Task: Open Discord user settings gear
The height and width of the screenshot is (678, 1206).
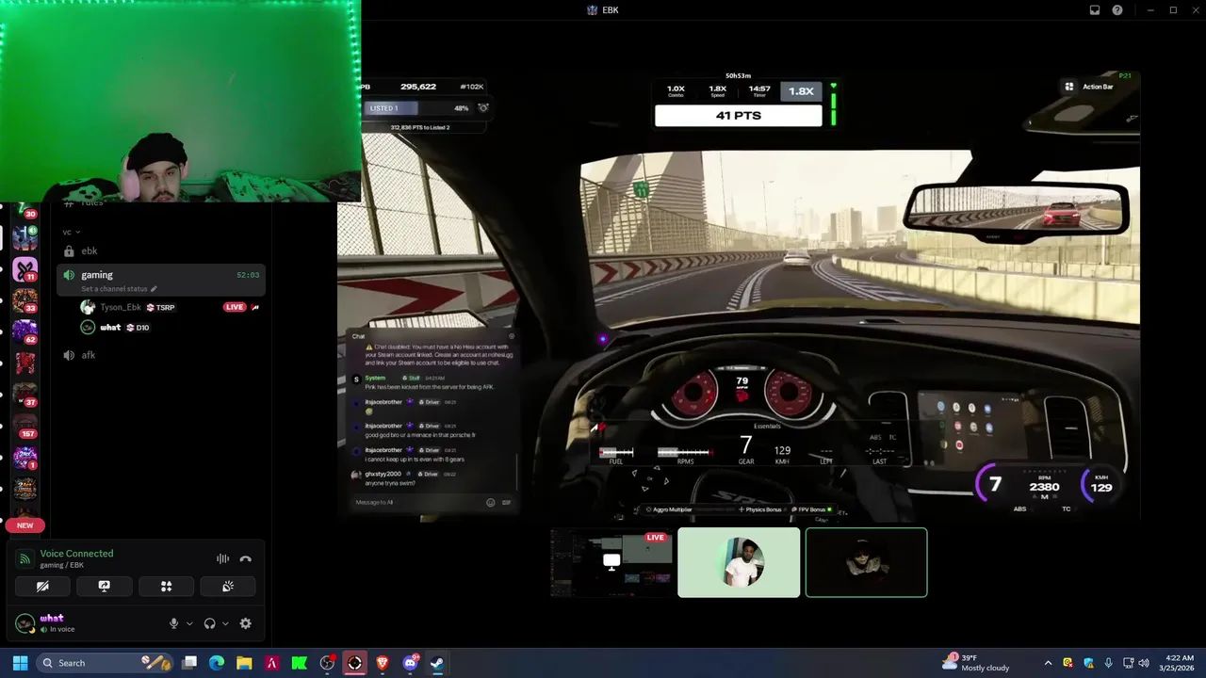Action: click(246, 623)
